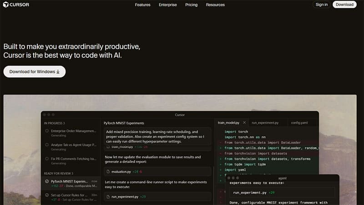
Task: Open the Enterprise nav item
Action: [x=167, y=5]
